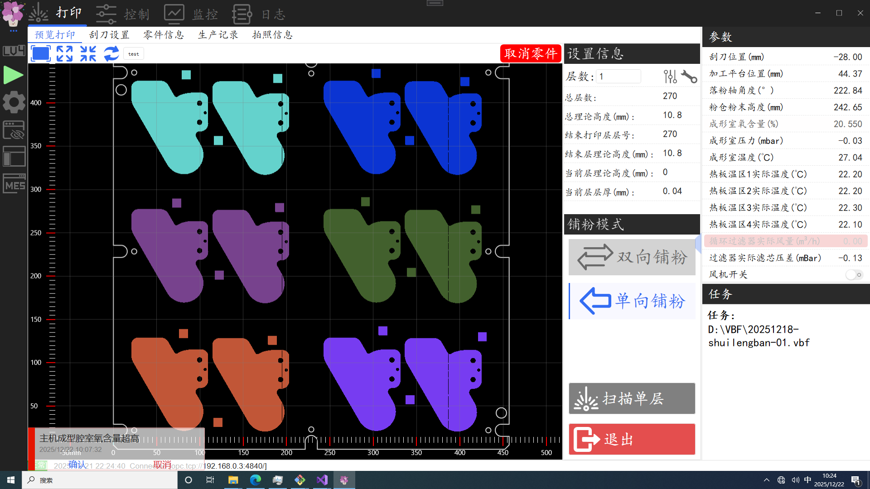Image resolution: width=870 pixels, height=489 pixels.
Task: Click the hidden-eye window sidebar icon
Action: pyautogui.click(x=14, y=131)
